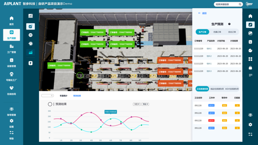Open 首页 home in left sidebar
This screenshot has width=258, height=145.
[x=11, y=20]
